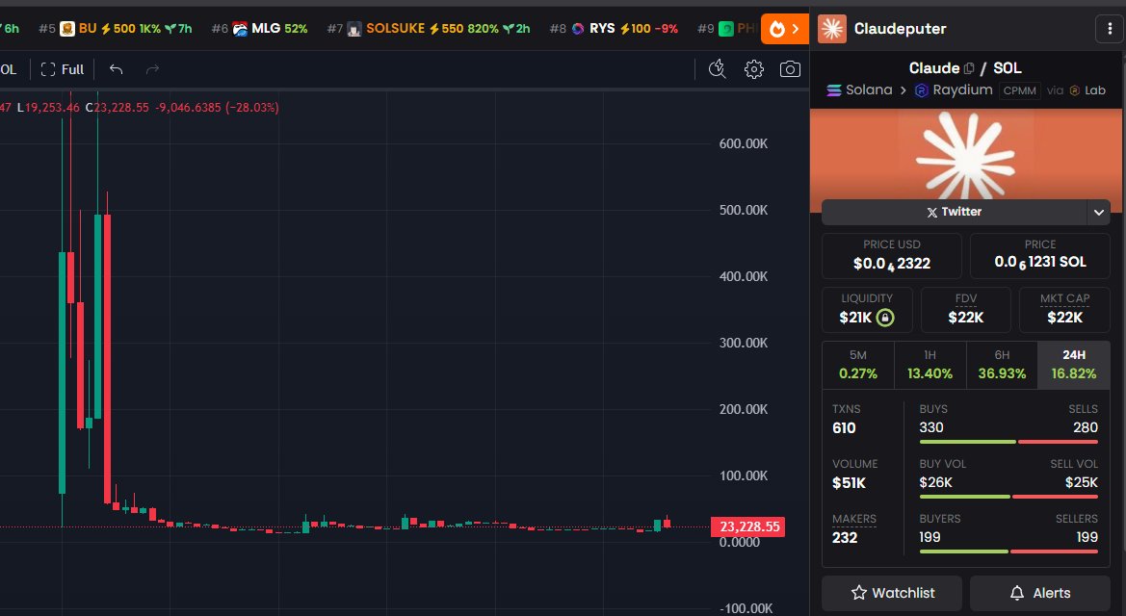
Task: Click the TXNS value 610
Action: 844,428
